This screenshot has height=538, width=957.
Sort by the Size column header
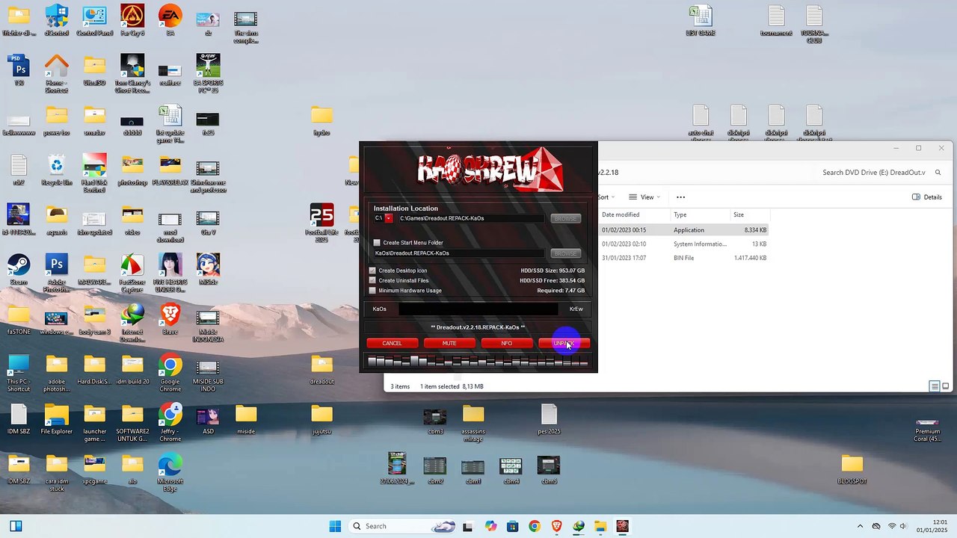[x=739, y=215]
